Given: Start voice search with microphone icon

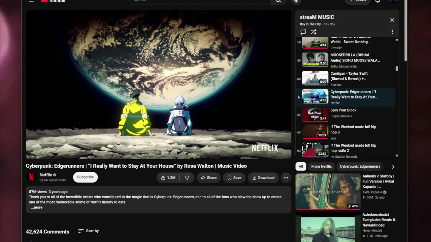Looking at the screenshot, I should click(296, 1).
